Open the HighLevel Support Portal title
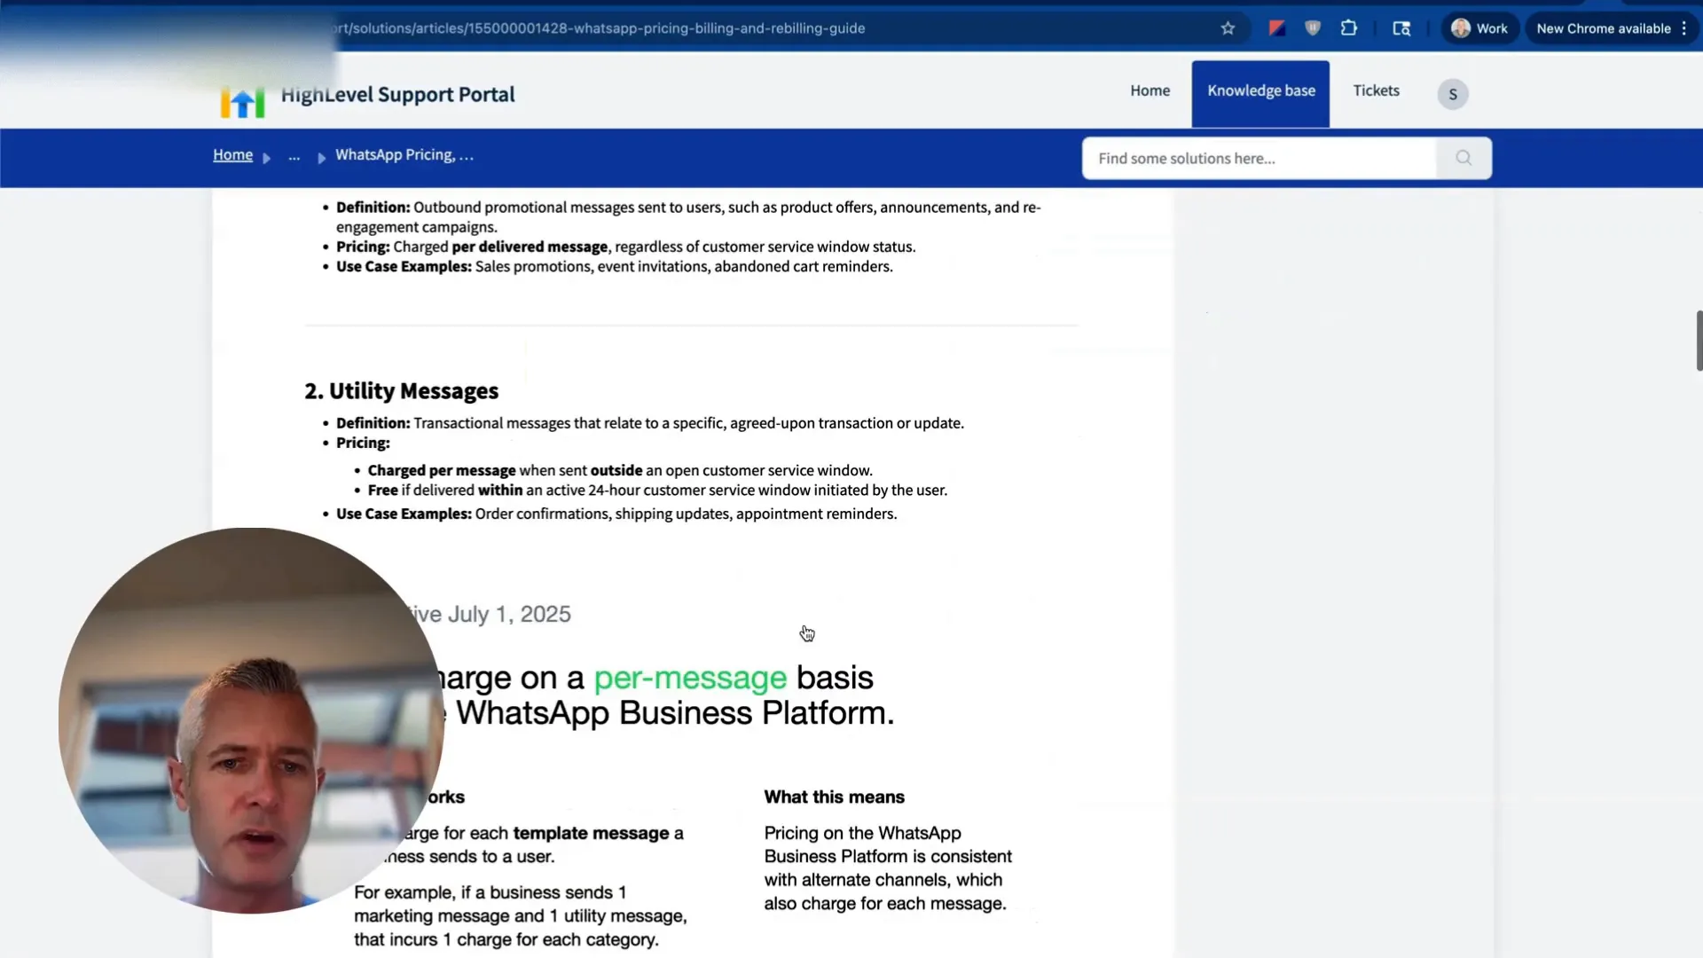The width and height of the screenshot is (1703, 958). coord(397,94)
